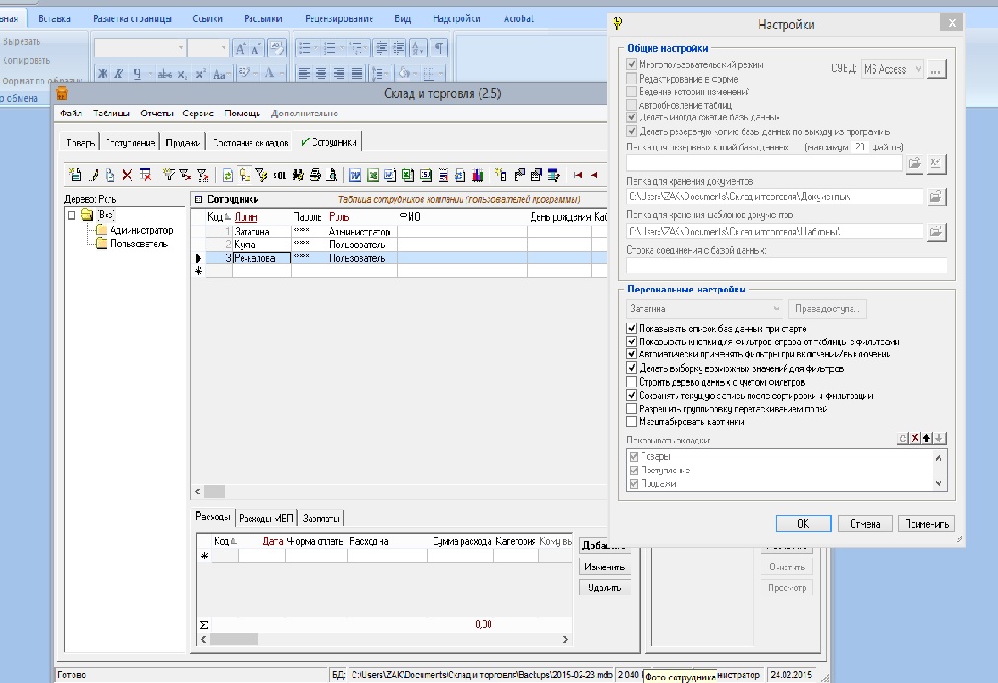Click the Отмена button
The height and width of the screenshot is (683, 998).
coord(865,524)
